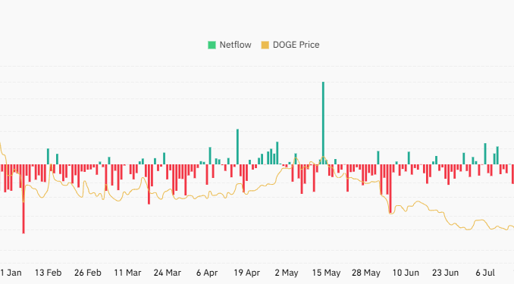Screen dimensions: 514x284
Task: Click the 2 May axis label
Action: 287,273
